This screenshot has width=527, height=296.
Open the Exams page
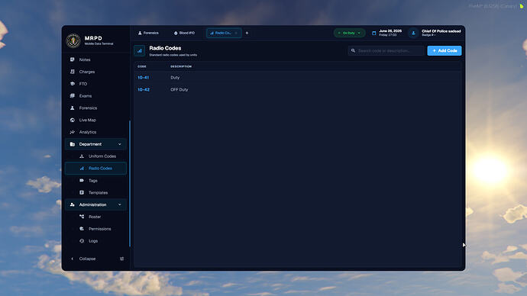[x=95, y=96]
